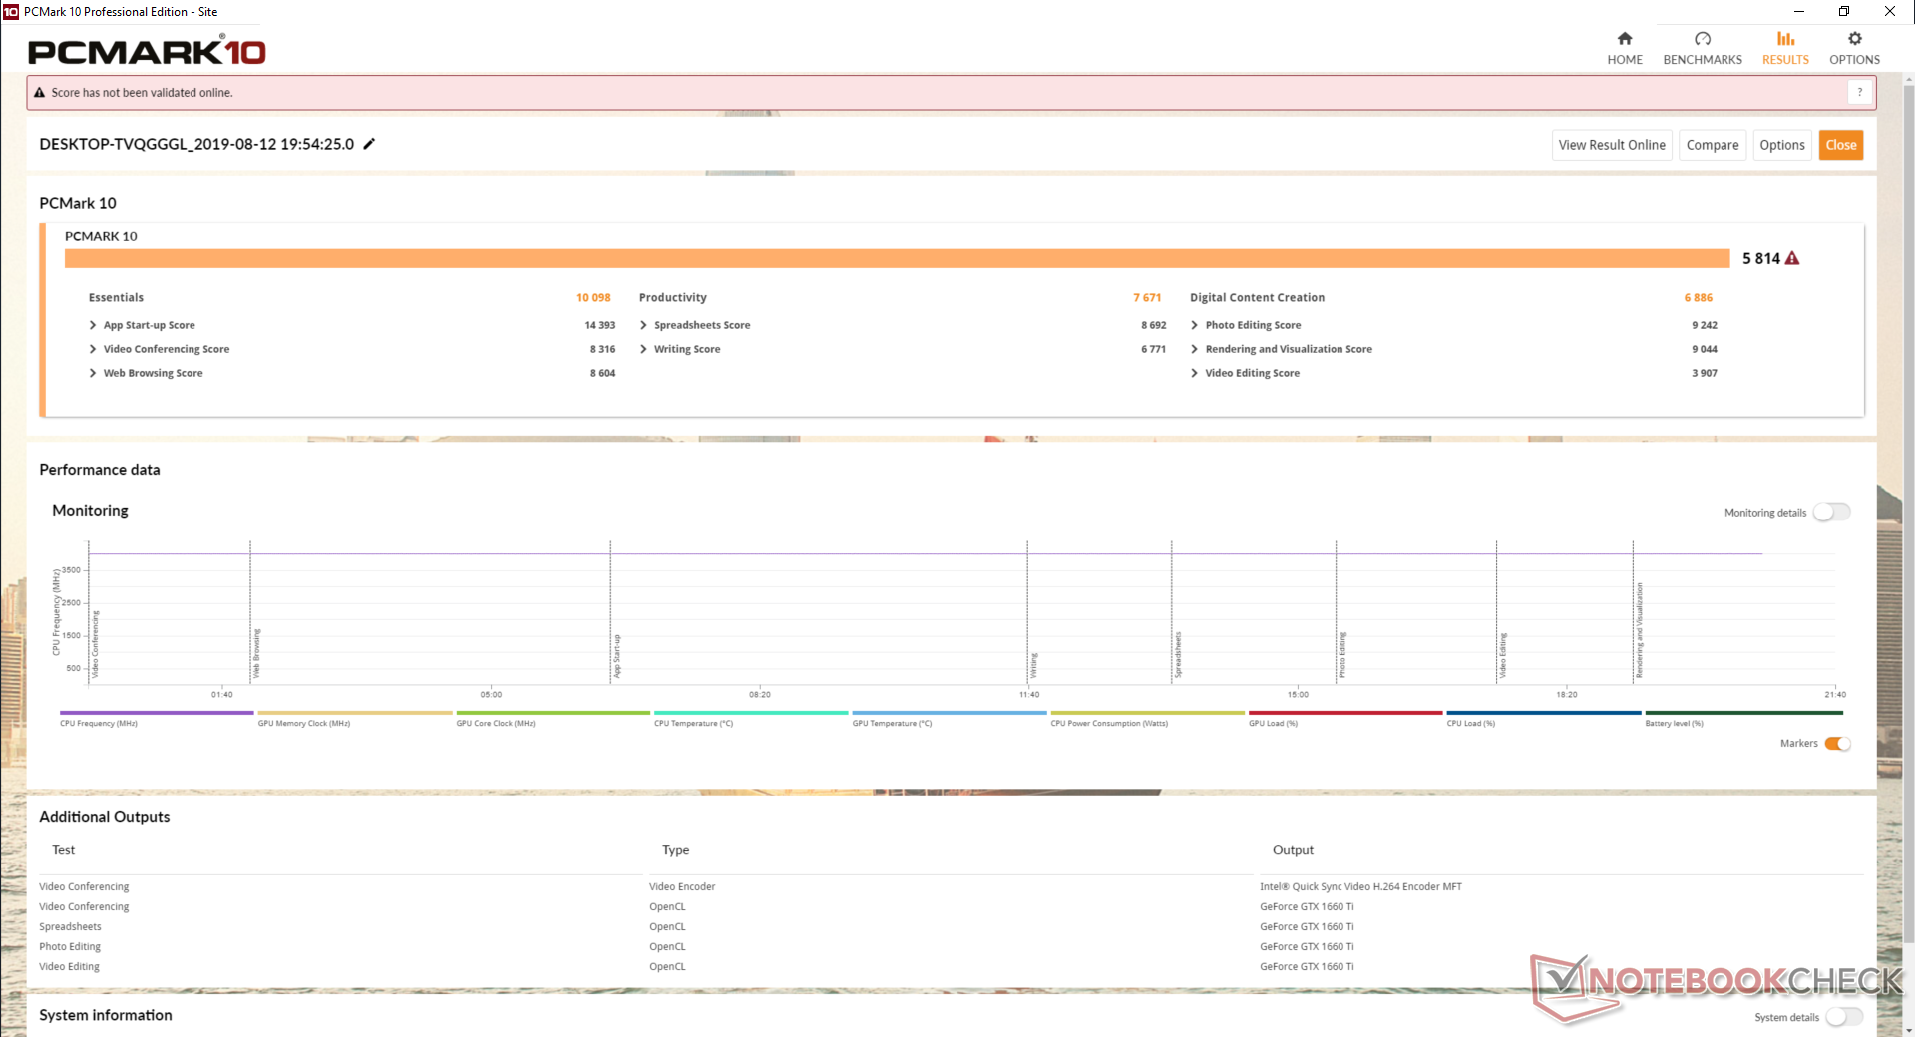Select the Results bar chart icon
Image resolution: width=1915 pixels, height=1037 pixels.
pos(1784,39)
